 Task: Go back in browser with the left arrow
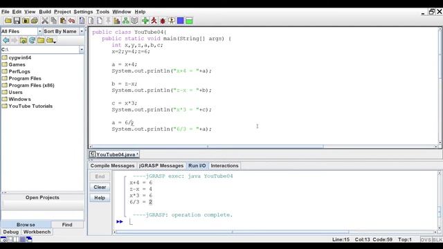(x=6, y=40)
